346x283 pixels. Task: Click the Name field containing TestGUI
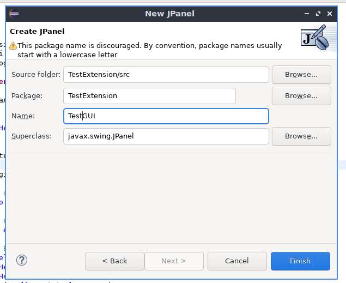[x=166, y=116]
